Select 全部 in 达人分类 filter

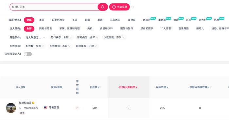(x=29, y=28)
